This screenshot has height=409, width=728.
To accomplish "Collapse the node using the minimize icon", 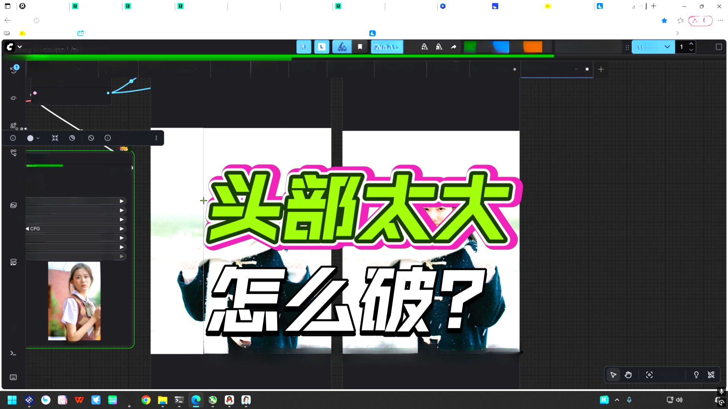I will 55,138.
